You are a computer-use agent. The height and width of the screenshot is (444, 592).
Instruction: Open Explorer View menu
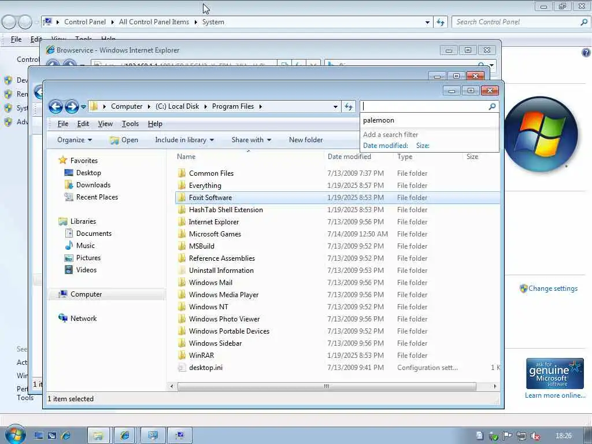click(x=105, y=124)
